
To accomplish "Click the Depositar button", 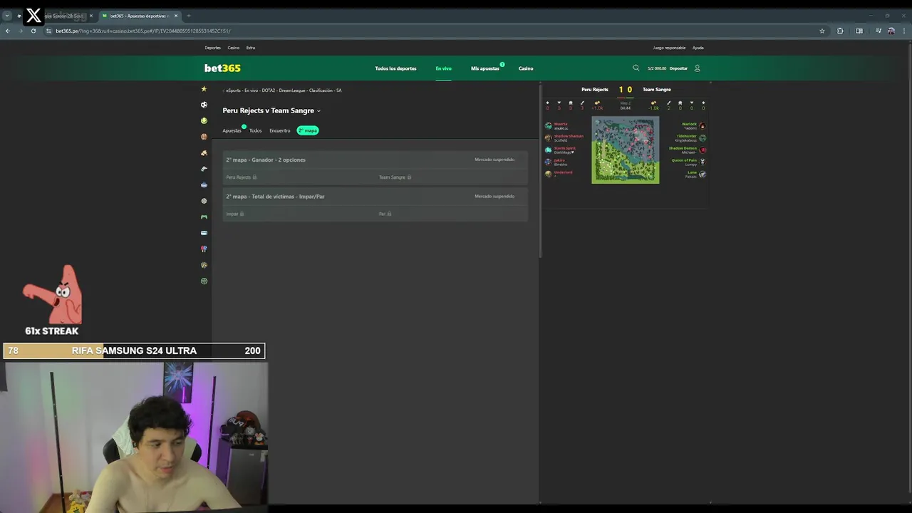I will click(678, 68).
